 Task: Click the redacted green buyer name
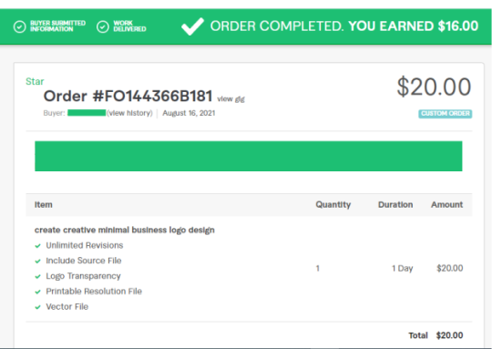[87, 113]
